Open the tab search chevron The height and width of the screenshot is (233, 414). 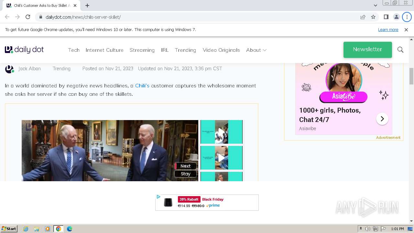[375, 6]
